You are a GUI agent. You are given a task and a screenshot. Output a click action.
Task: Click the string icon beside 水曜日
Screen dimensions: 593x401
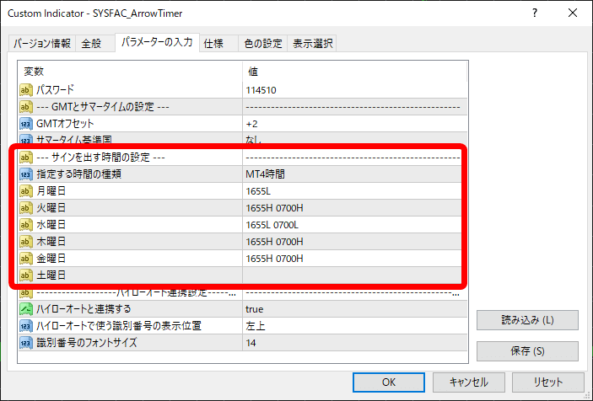pos(26,225)
